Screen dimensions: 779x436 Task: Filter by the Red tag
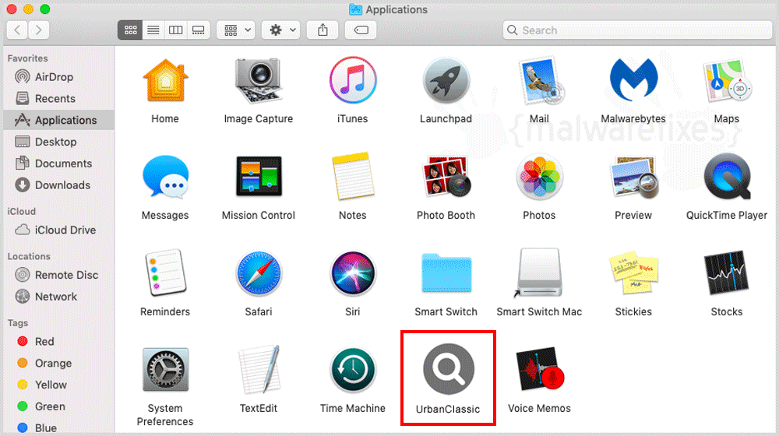(58, 341)
